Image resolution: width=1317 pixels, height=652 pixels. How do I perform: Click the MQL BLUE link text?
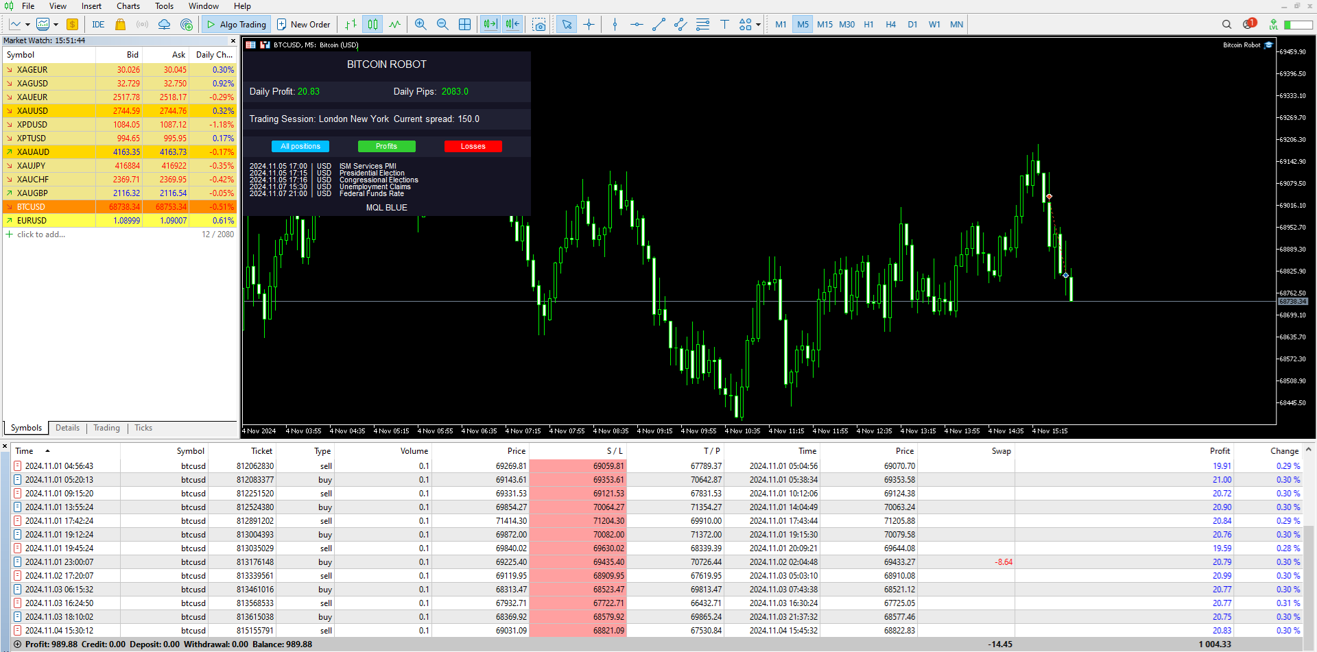pos(386,208)
